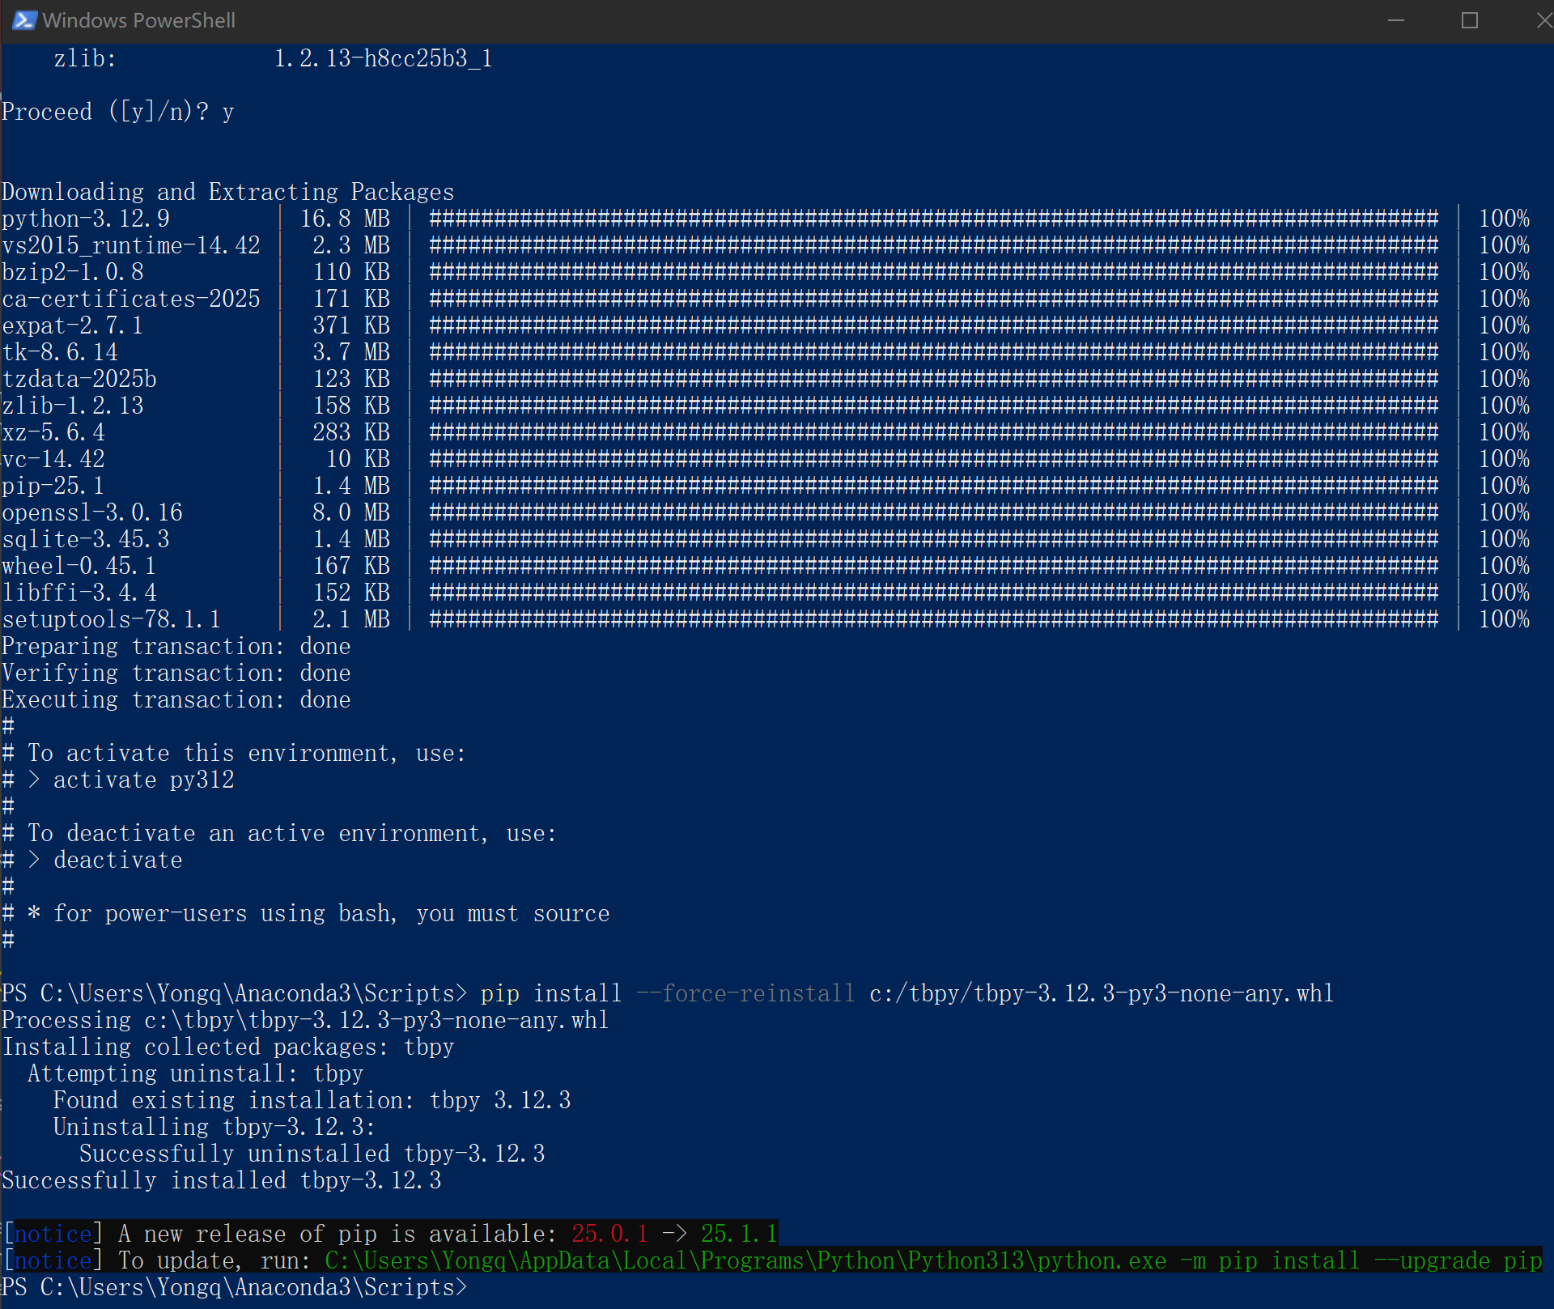This screenshot has width=1554, height=1309.
Task: Click 'Attempting uninstall: tbpy' line
Action: [196, 1073]
